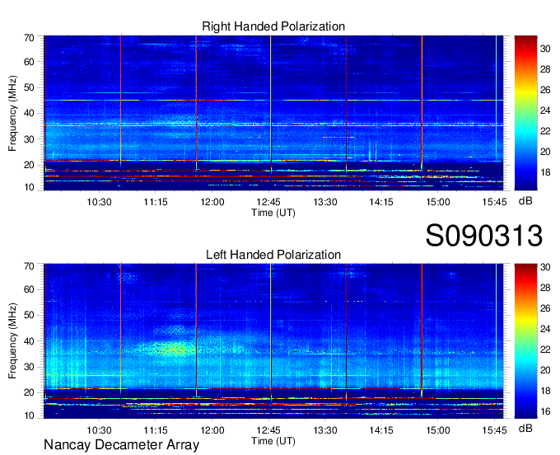Click the S090313 observation label

484,235
